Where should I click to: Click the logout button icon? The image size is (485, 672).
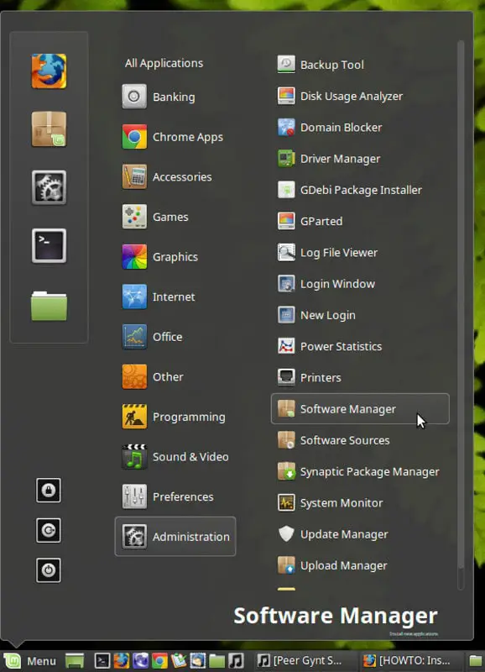click(x=49, y=530)
